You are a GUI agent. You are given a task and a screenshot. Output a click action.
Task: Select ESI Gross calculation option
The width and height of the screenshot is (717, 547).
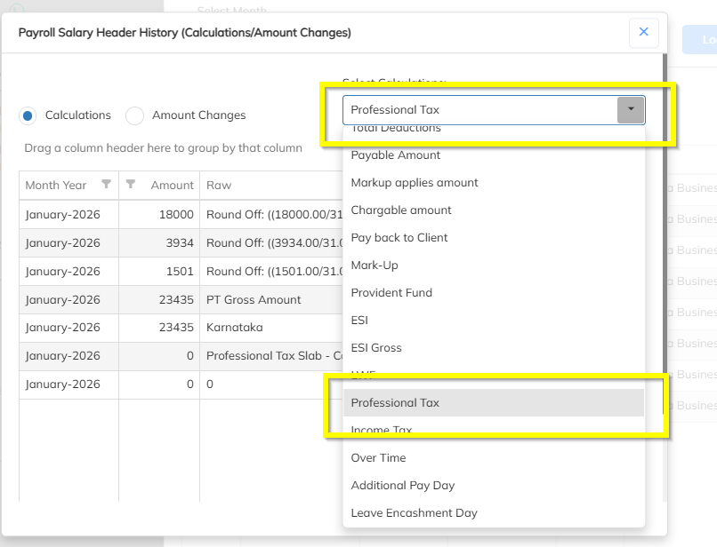(376, 348)
